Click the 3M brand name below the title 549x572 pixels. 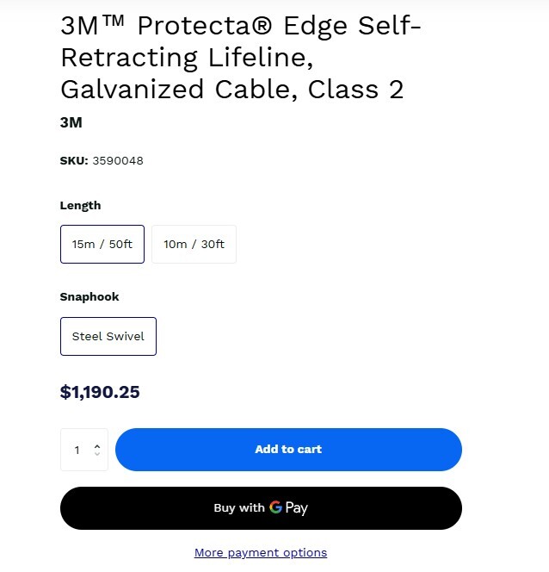71,122
